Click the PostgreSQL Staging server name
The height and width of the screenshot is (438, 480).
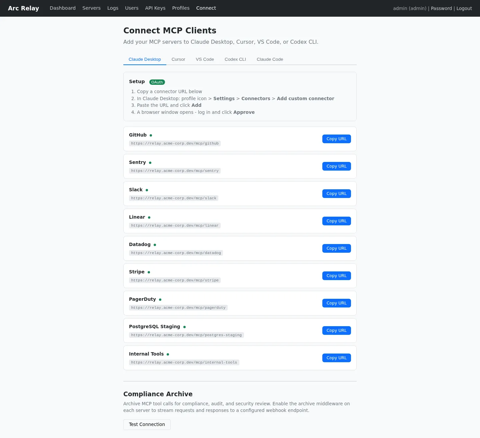pos(154,326)
